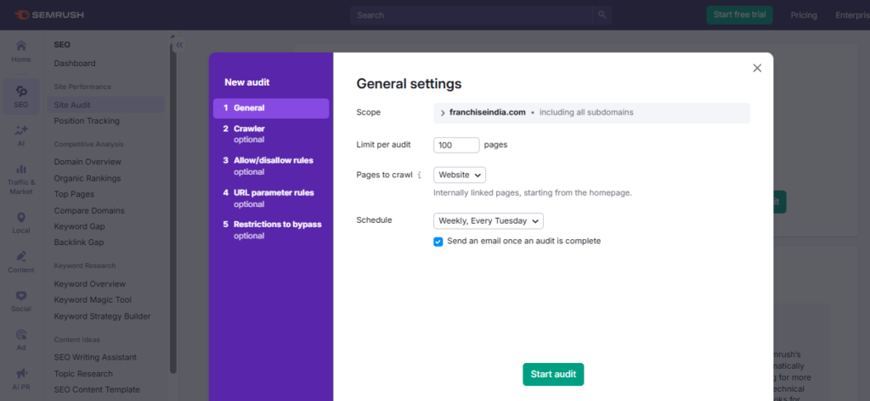Click the Start audit button
The image size is (870, 401).
tap(553, 374)
